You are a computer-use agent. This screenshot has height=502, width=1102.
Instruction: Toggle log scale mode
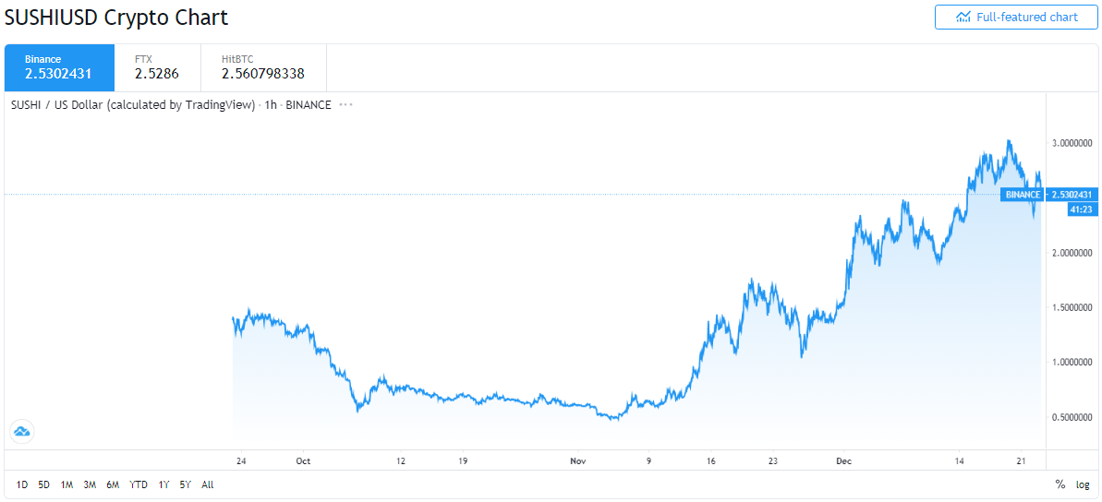tap(1082, 484)
